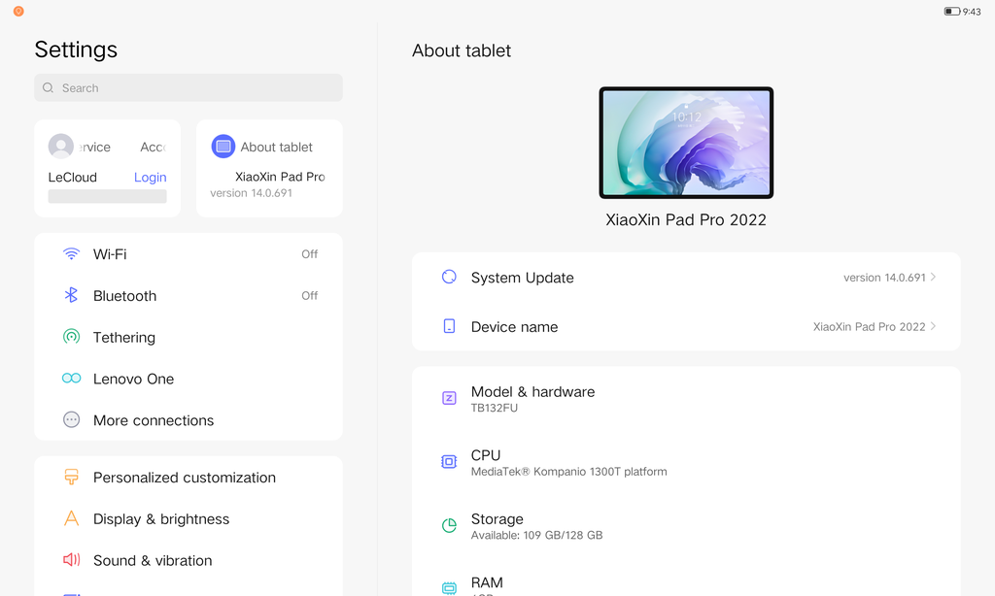Click the Device name tablet icon

coord(449,326)
